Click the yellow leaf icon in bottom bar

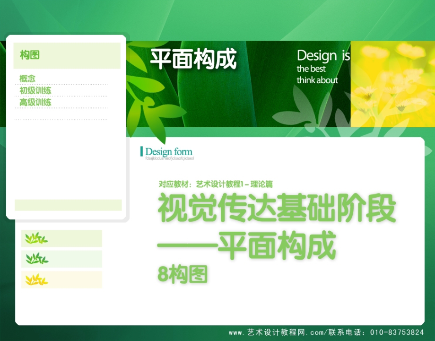[36, 280]
